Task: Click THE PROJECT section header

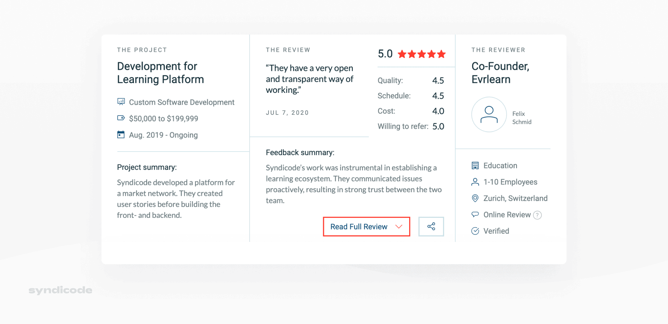Action: [x=142, y=50]
